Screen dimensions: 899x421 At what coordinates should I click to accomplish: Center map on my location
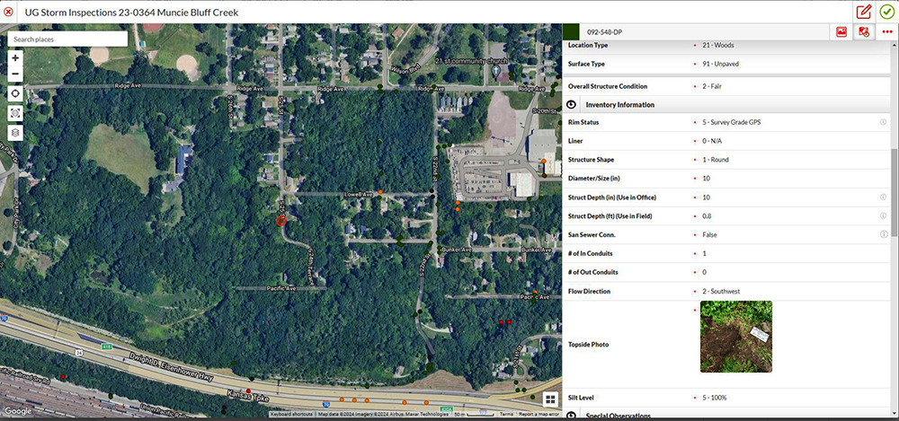click(15, 93)
